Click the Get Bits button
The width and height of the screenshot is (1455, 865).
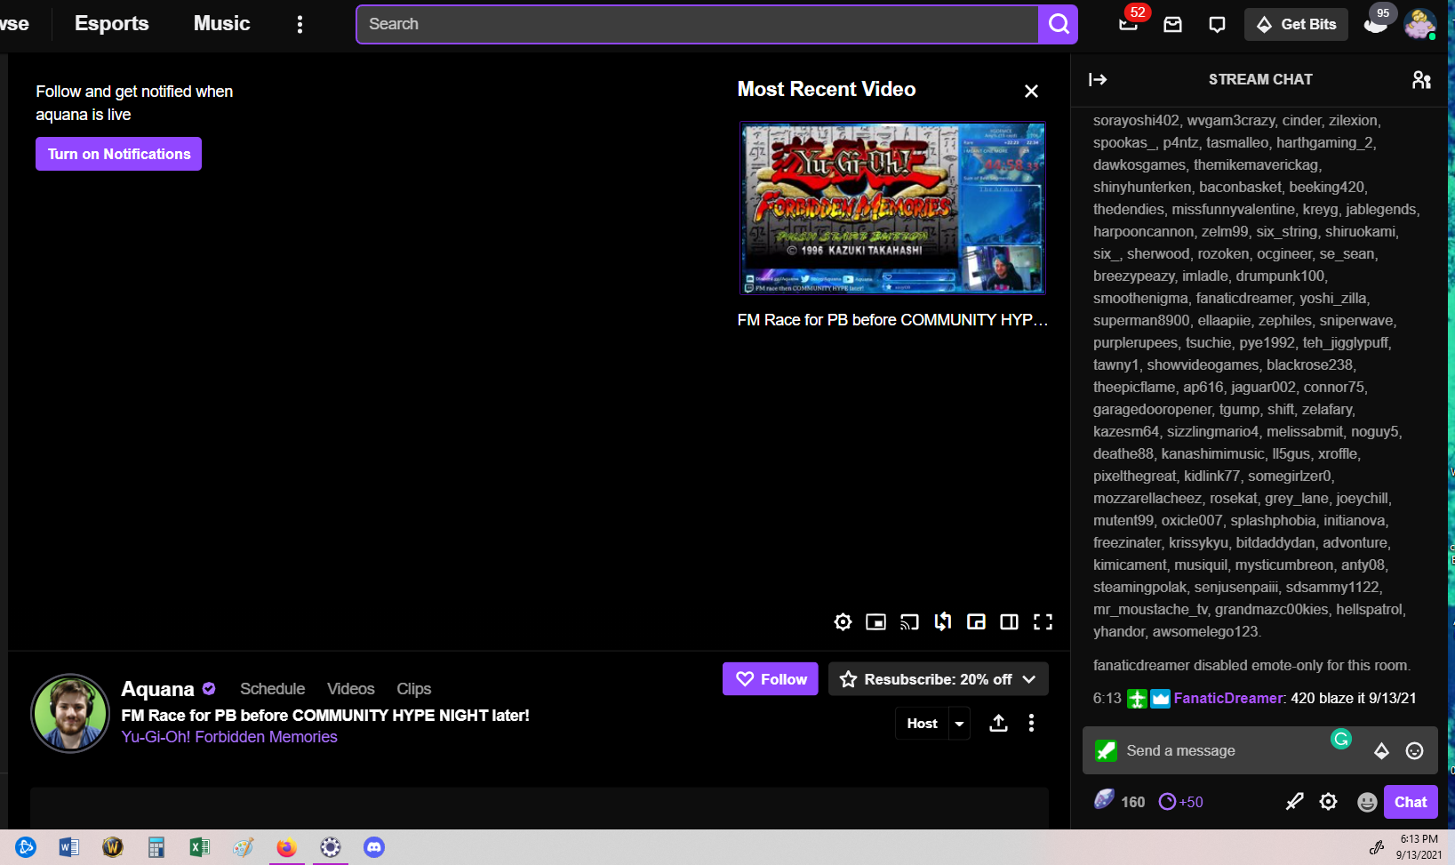(x=1296, y=25)
